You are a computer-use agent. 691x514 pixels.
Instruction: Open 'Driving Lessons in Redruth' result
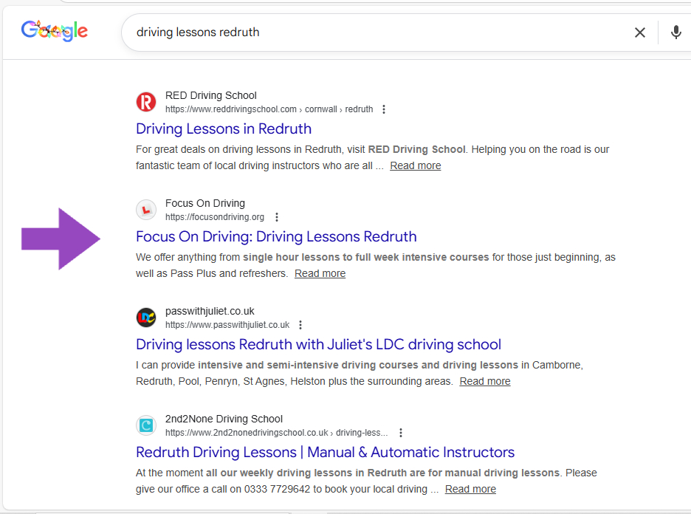point(224,128)
